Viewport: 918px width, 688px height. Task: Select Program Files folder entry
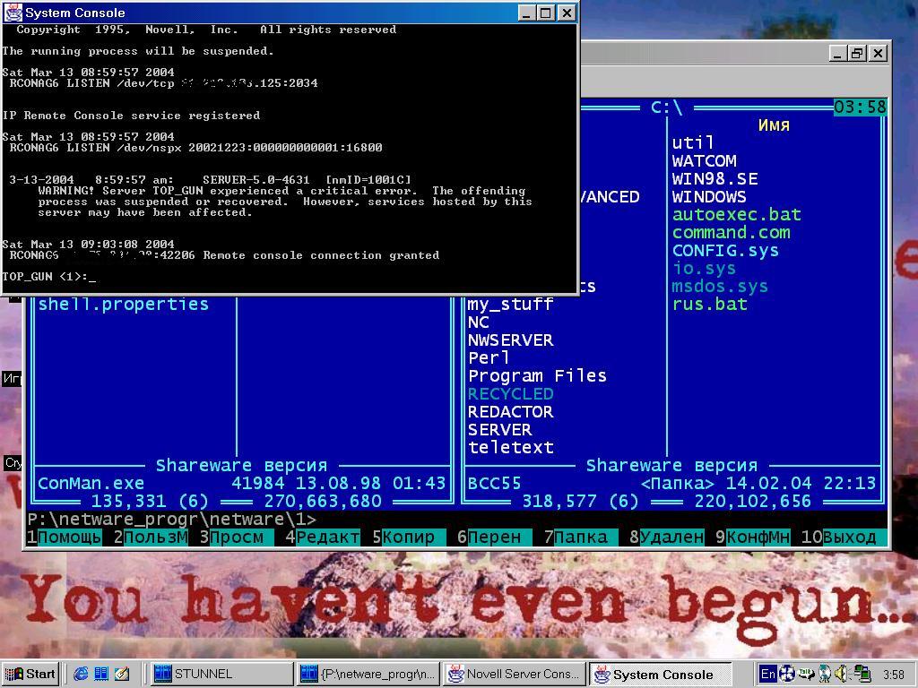click(x=537, y=376)
